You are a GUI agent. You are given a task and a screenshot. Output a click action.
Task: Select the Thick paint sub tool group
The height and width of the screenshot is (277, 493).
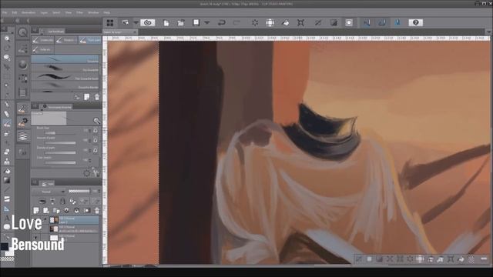90,40
